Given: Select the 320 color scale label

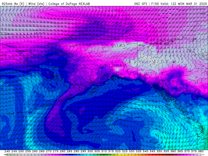Looking at the screenshot, I should click(118, 151).
